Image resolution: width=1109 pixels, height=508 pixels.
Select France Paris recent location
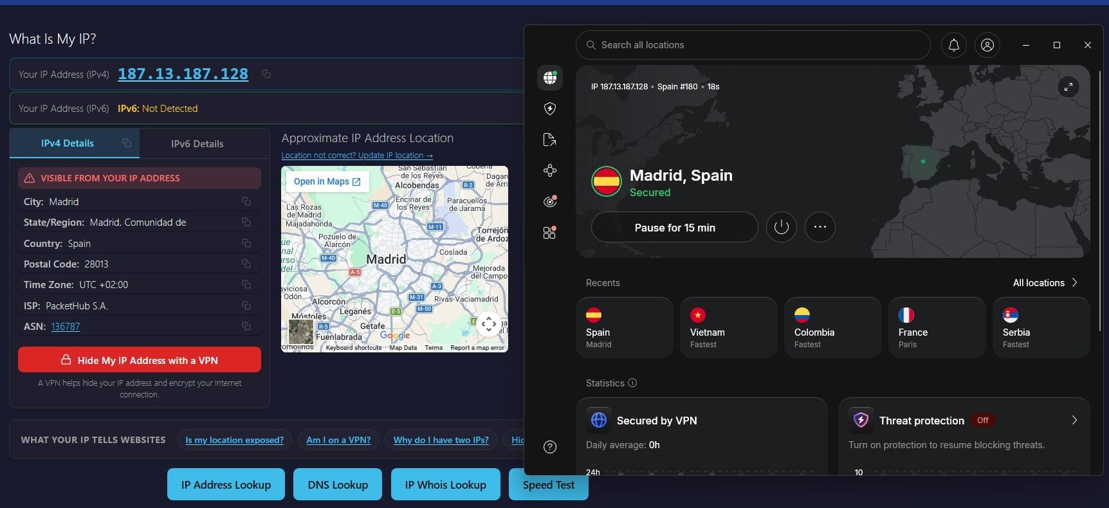click(937, 327)
